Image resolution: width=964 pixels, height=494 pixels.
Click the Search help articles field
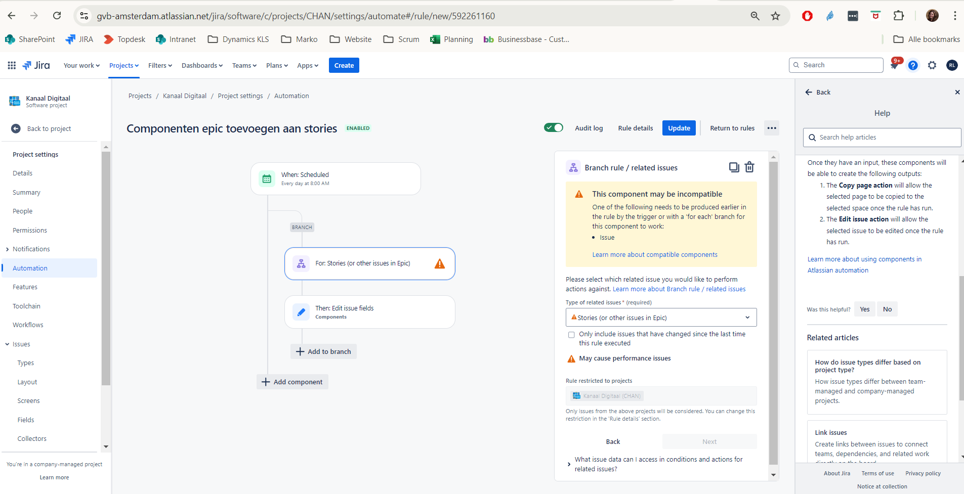click(882, 138)
